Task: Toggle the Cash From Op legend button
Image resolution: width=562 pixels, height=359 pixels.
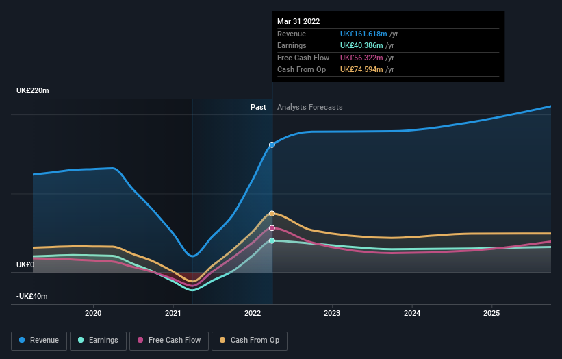Action: coord(249,341)
